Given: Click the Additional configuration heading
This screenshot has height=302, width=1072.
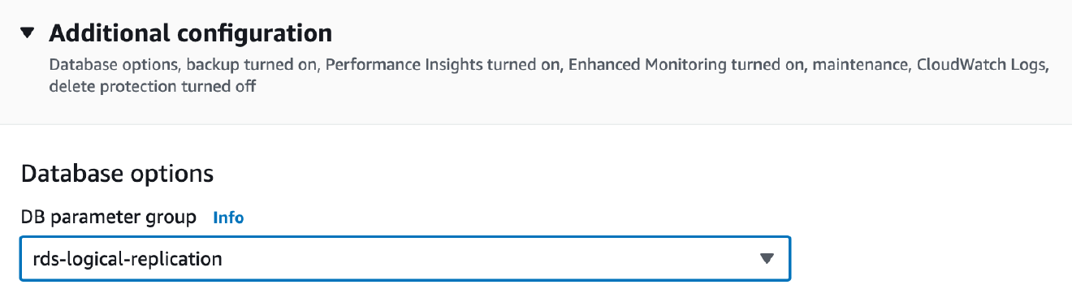Looking at the screenshot, I should point(191,33).
